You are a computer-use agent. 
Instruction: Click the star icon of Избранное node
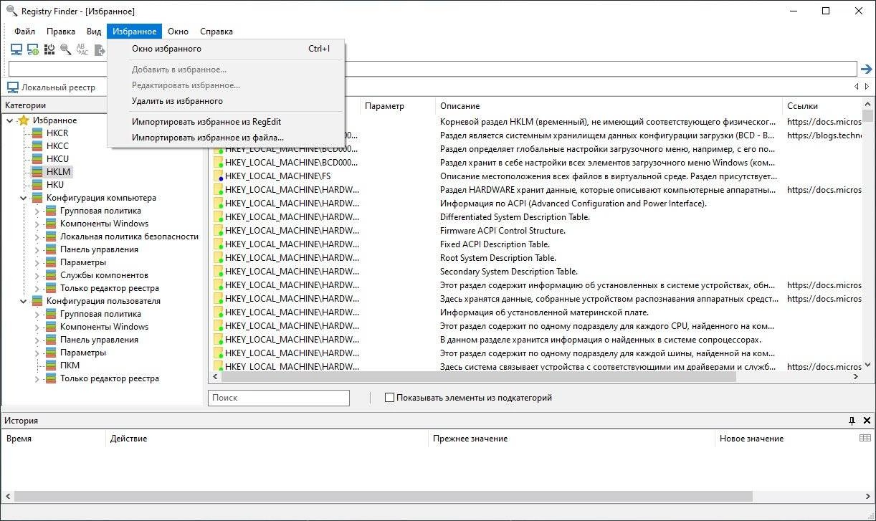click(x=24, y=120)
